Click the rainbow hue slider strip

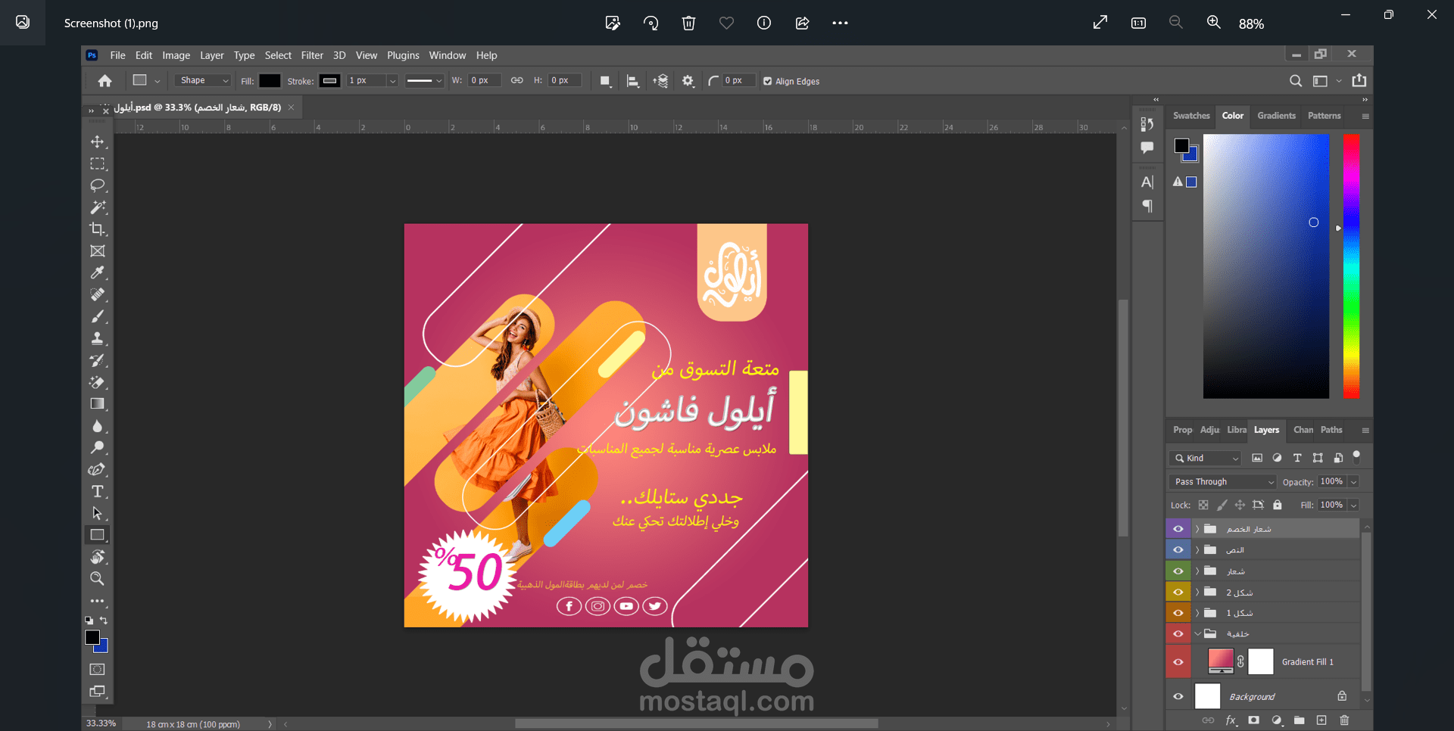coord(1351,266)
